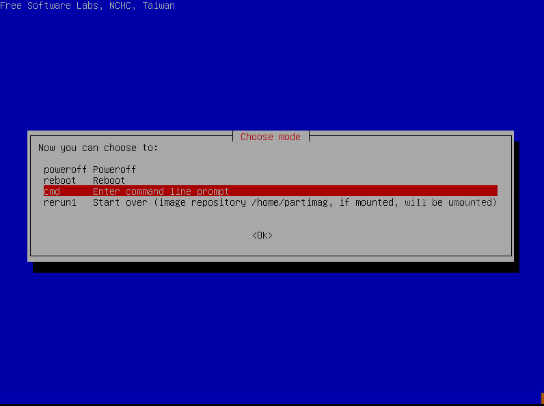Click the 'Now you can choose to:' prompt

(x=98, y=148)
